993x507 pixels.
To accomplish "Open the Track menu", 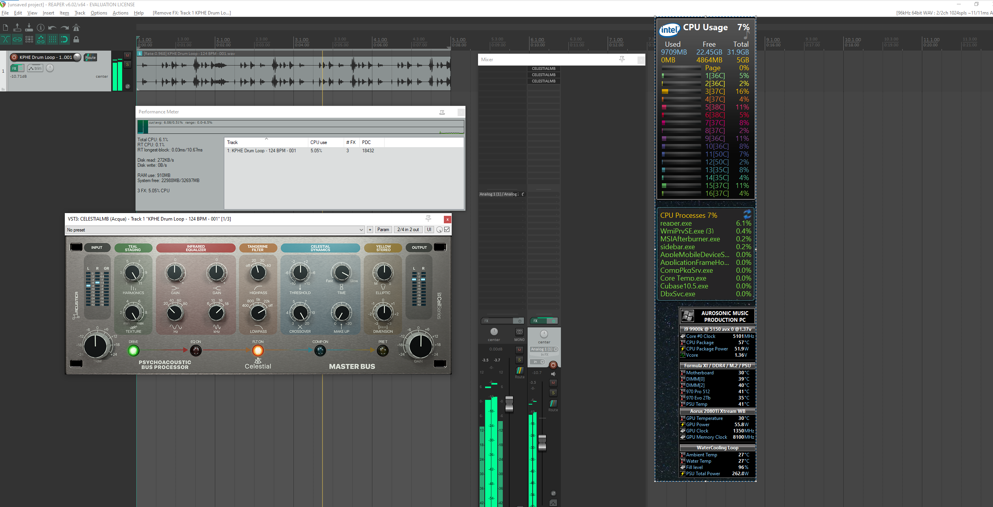I will click(x=80, y=13).
